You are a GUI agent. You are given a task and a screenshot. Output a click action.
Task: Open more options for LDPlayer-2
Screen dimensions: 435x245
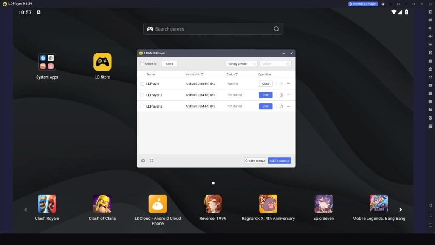click(x=289, y=107)
